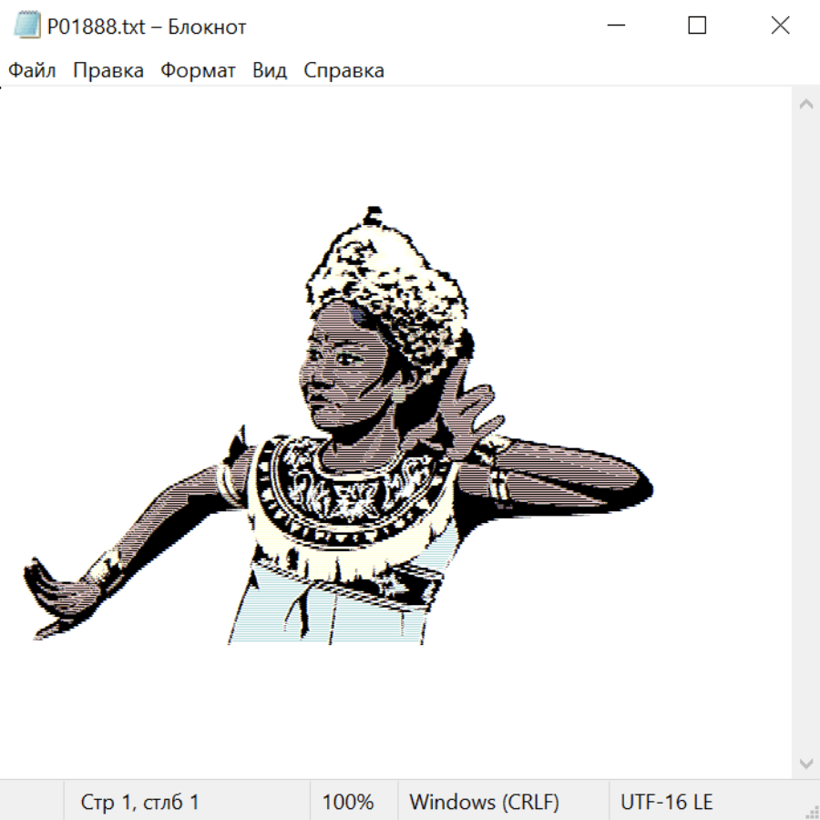This screenshot has width=820, height=820.
Task: Click the resize grip in the bottom-right corner
Action: point(812,812)
